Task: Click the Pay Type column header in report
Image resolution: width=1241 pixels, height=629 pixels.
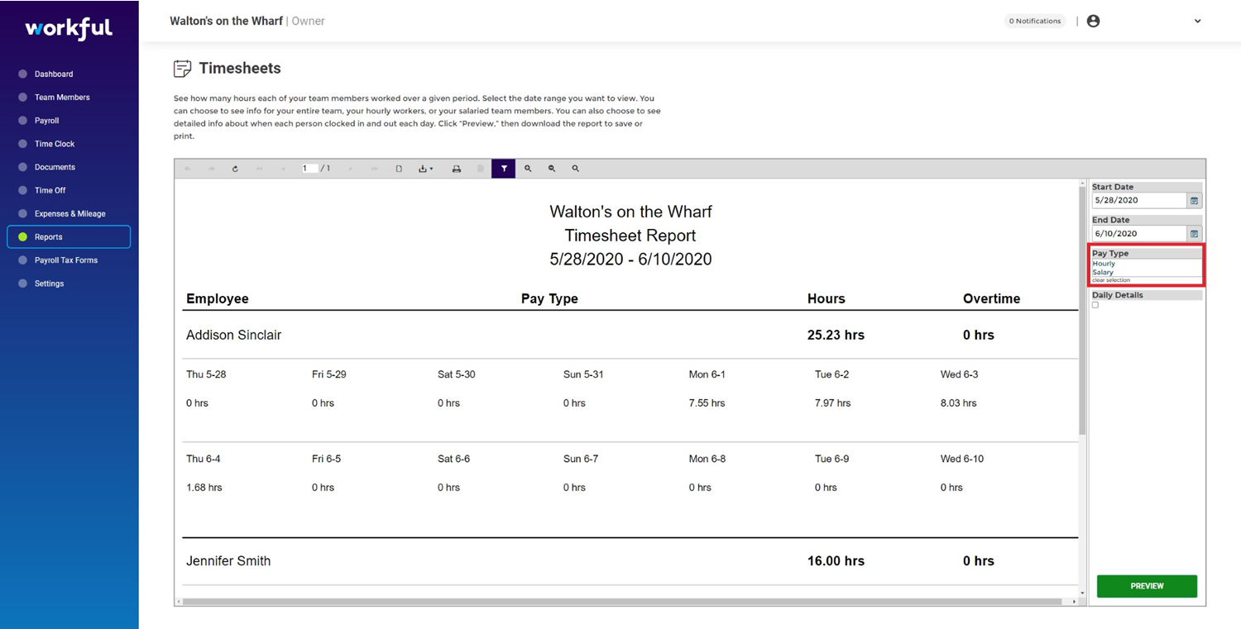Action: (x=549, y=299)
